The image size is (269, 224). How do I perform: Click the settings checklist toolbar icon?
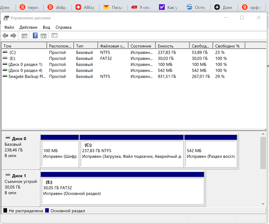(54, 36)
